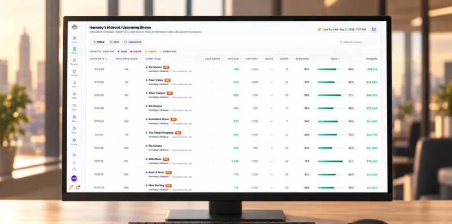Open the Rock & River event

[157, 172]
